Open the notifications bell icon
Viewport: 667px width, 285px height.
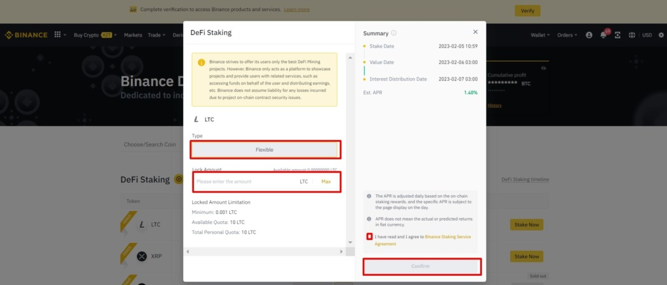pyautogui.click(x=604, y=35)
